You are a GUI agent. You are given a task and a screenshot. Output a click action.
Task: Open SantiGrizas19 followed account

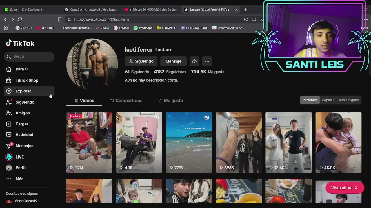point(26,201)
